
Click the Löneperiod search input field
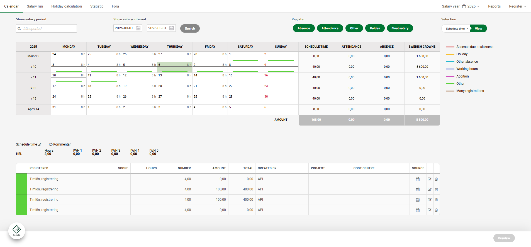47,28
